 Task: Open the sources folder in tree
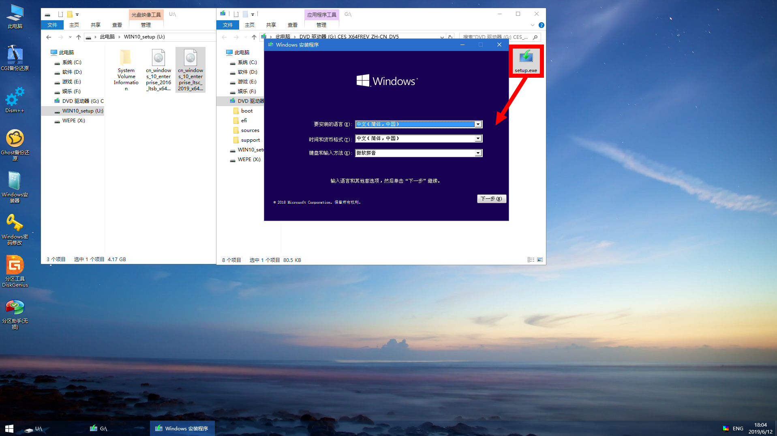pos(250,130)
